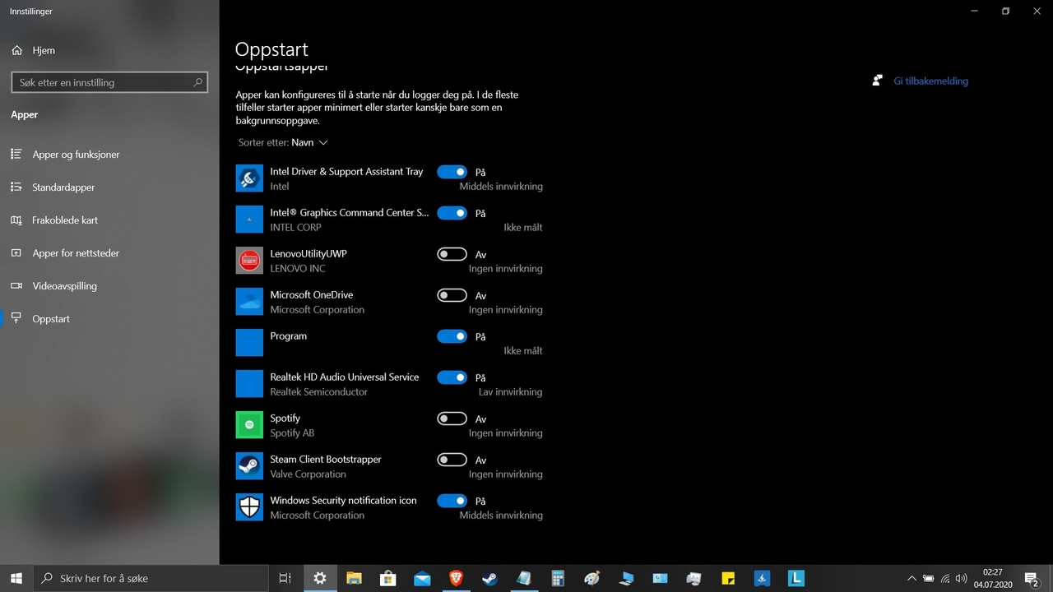Viewport: 1053px width, 592px height.
Task: Switch off the 'Program' startup toggle
Action: pyautogui.click(x=452, y=336)
